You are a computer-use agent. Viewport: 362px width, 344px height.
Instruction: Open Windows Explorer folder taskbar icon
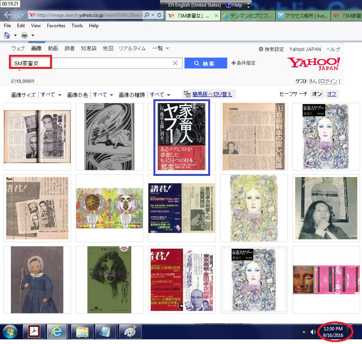tap(82, 332)
